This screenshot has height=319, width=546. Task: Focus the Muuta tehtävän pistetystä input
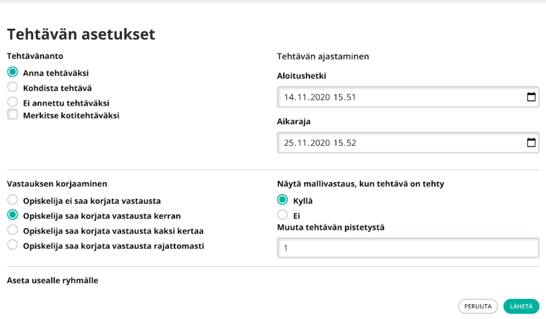(x=408, y=248)
